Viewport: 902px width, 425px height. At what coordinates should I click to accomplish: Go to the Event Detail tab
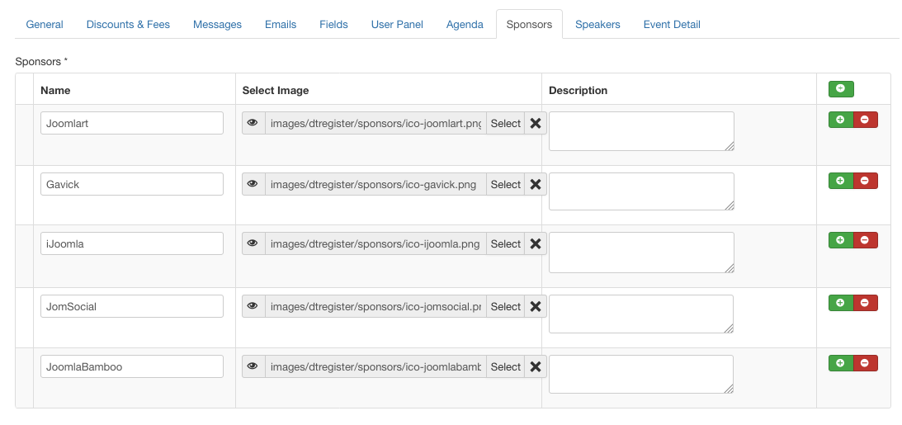click(672, 24)
